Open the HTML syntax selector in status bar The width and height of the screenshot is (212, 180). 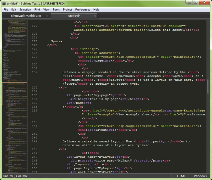coord(181,176)
